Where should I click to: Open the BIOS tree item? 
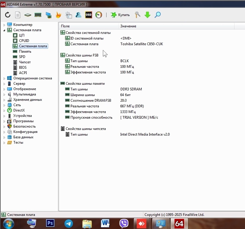coord(23,68)
